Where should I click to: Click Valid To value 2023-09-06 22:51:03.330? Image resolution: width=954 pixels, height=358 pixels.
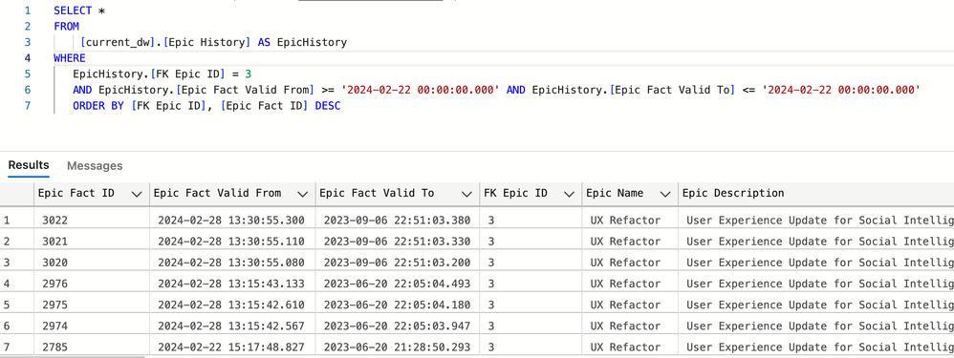tap(397, 242)
